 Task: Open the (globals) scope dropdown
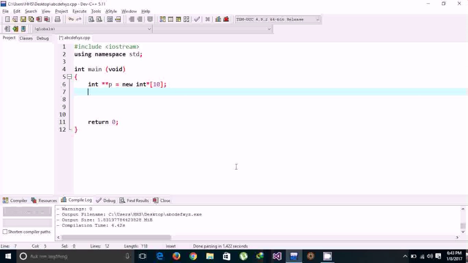[93, 29]
